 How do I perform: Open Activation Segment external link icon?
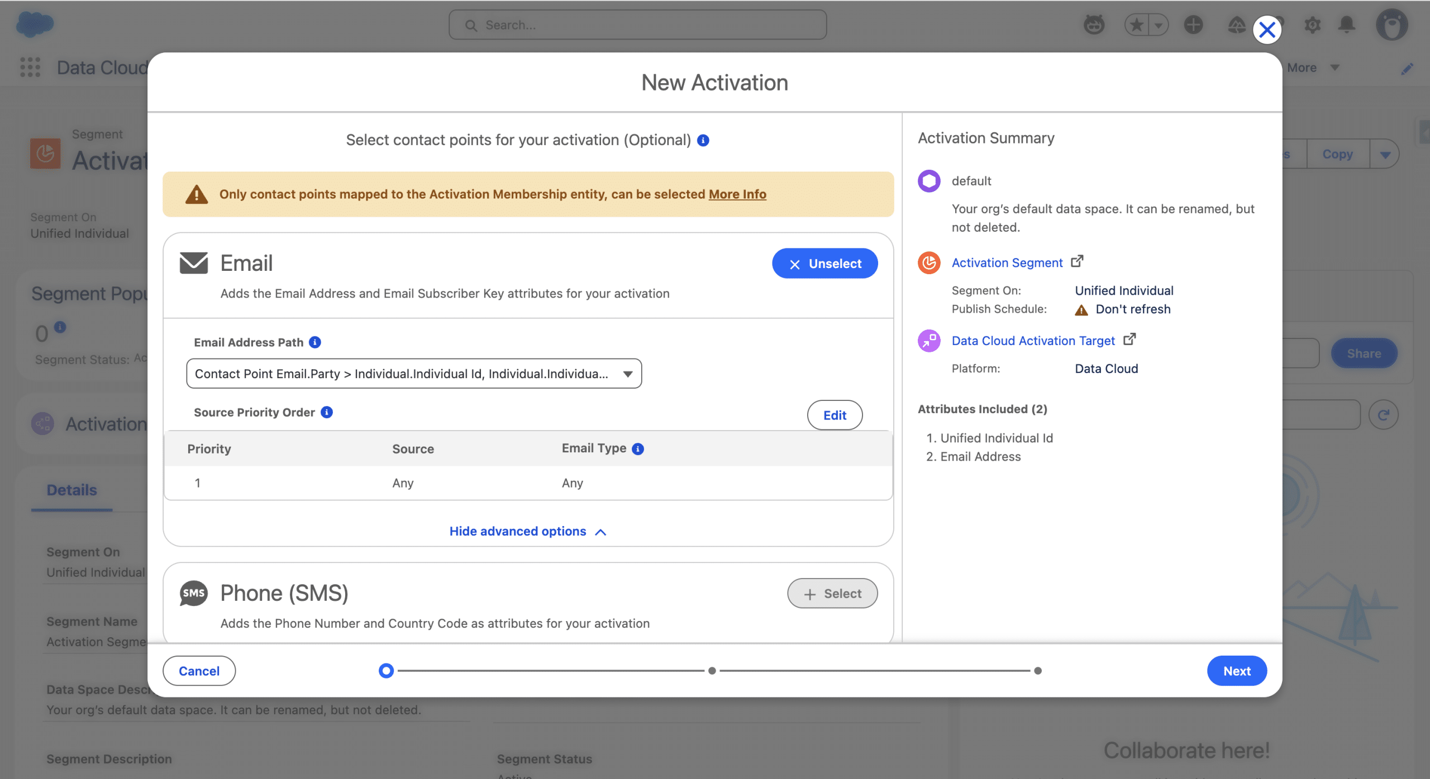[1077, 261]
